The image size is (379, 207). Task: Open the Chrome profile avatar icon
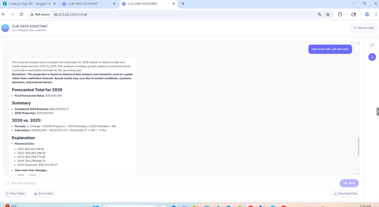click(x=367, y=14)
